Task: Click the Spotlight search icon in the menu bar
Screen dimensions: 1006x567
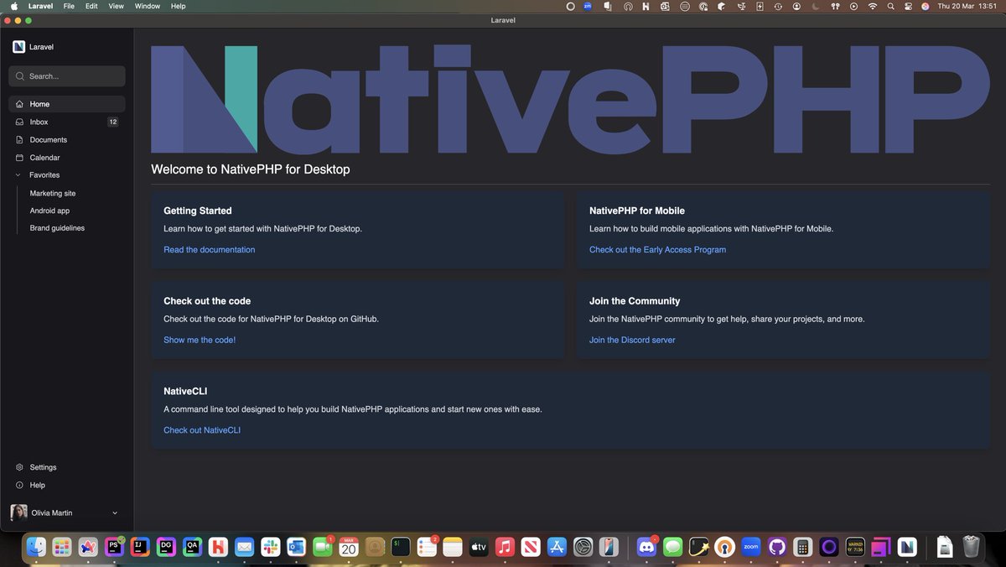Action: point(890,6)
